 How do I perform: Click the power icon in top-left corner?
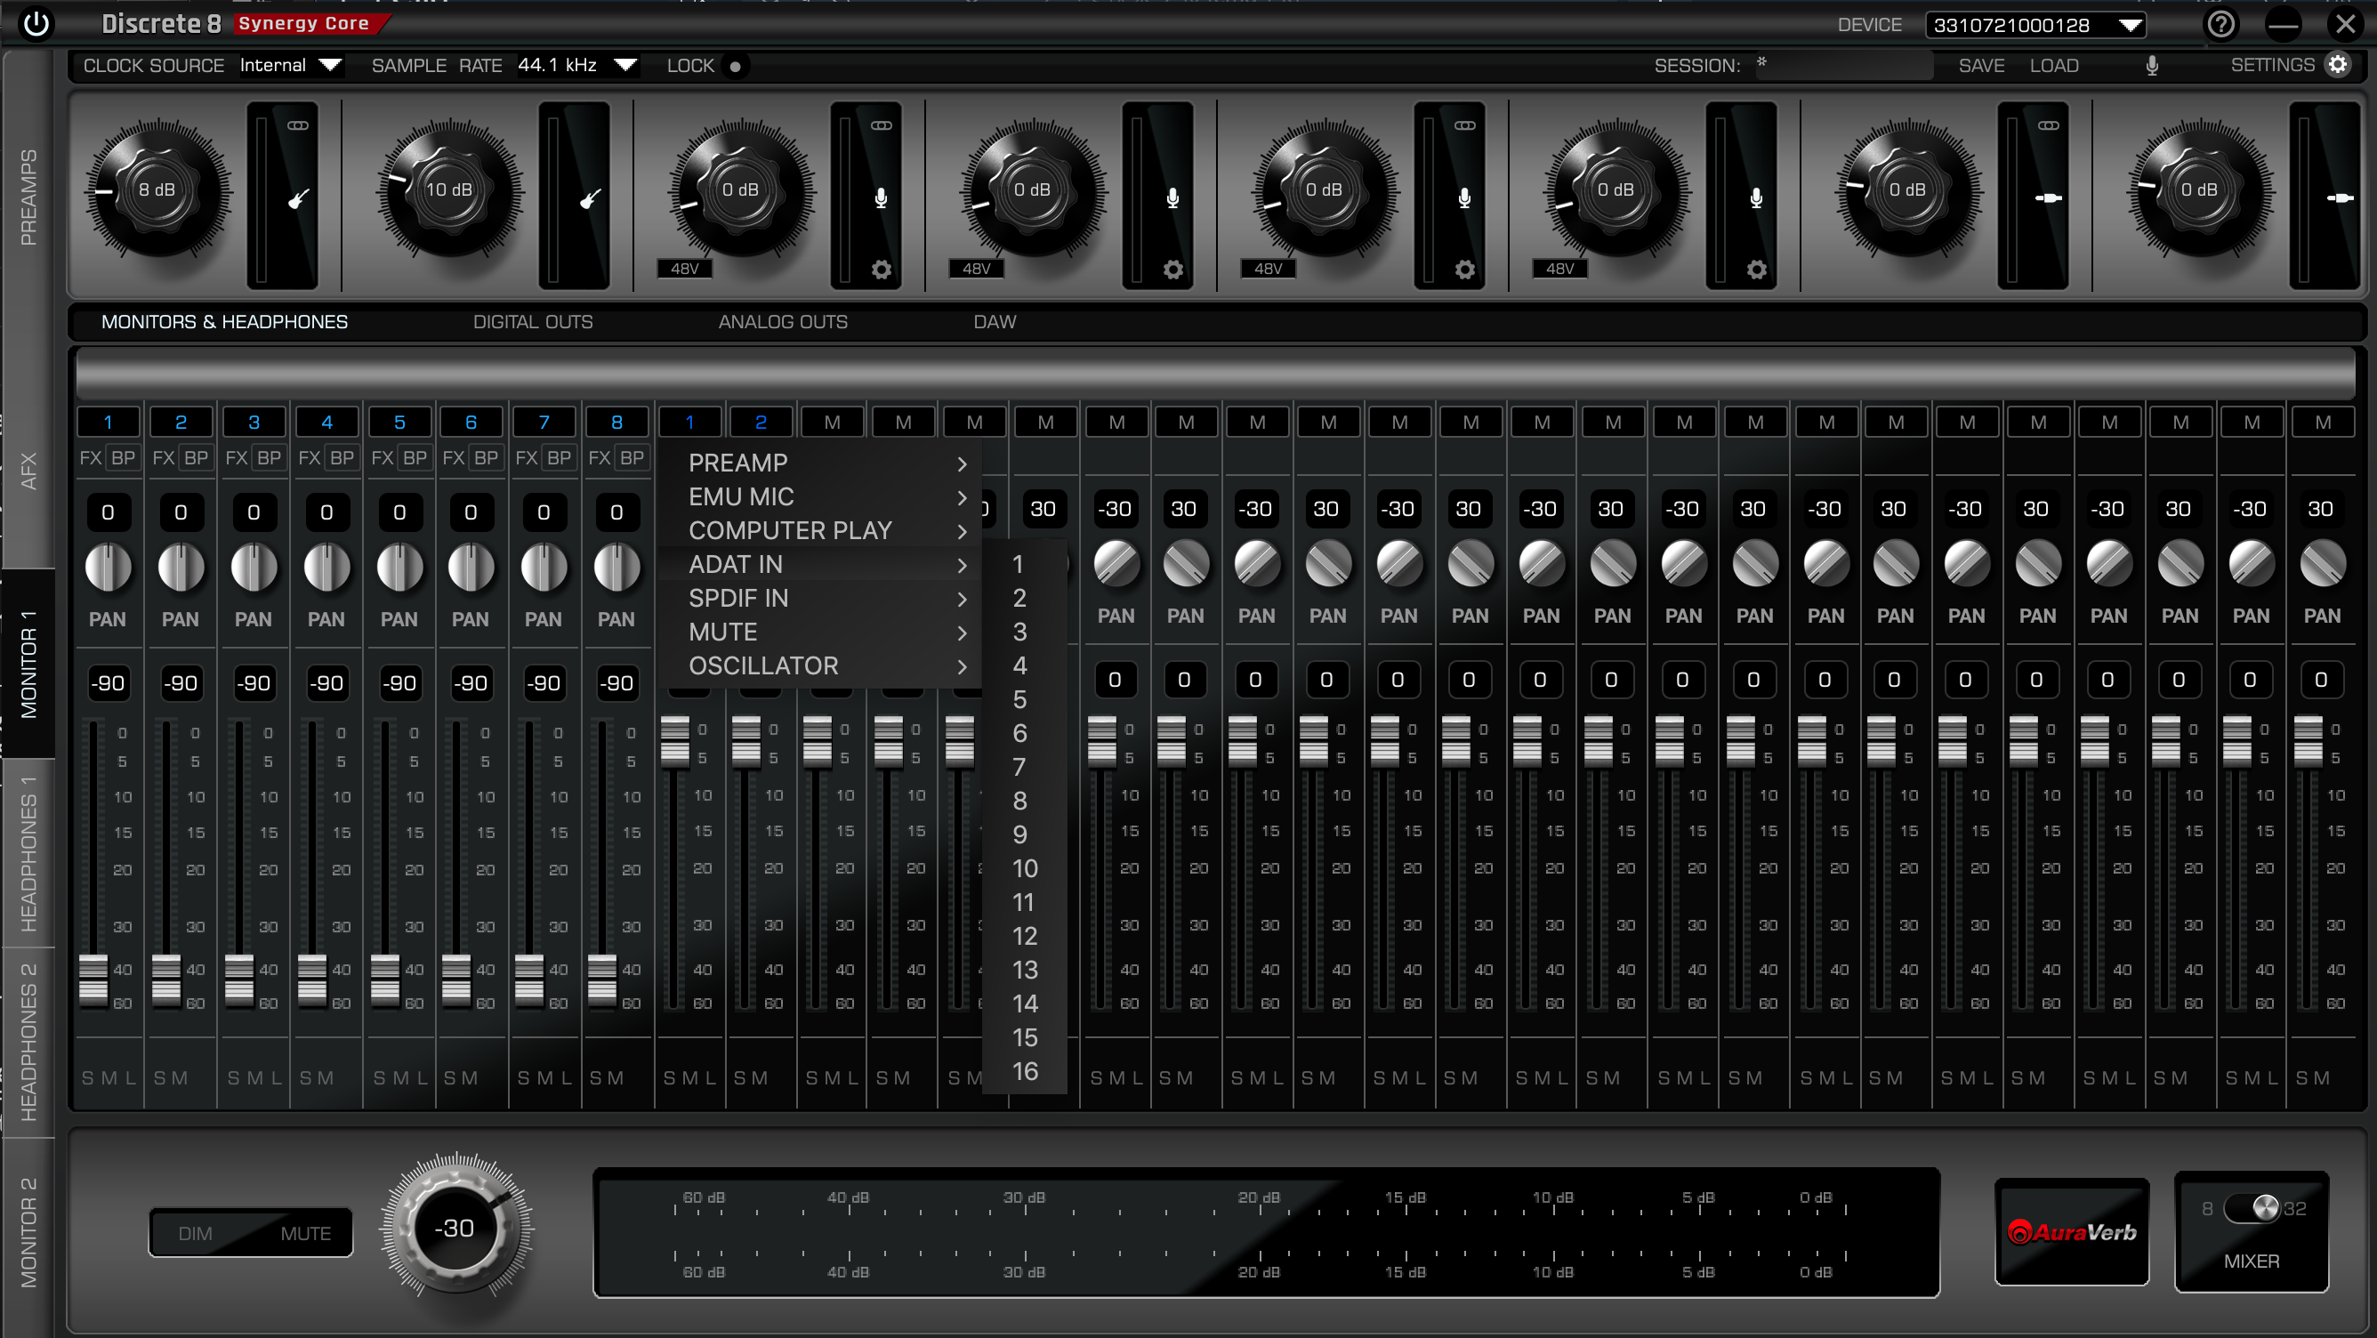pyautogui.click(x=36, y=24)
